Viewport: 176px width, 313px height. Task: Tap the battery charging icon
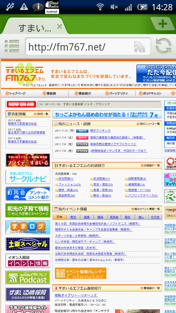[x=142, y=7]
